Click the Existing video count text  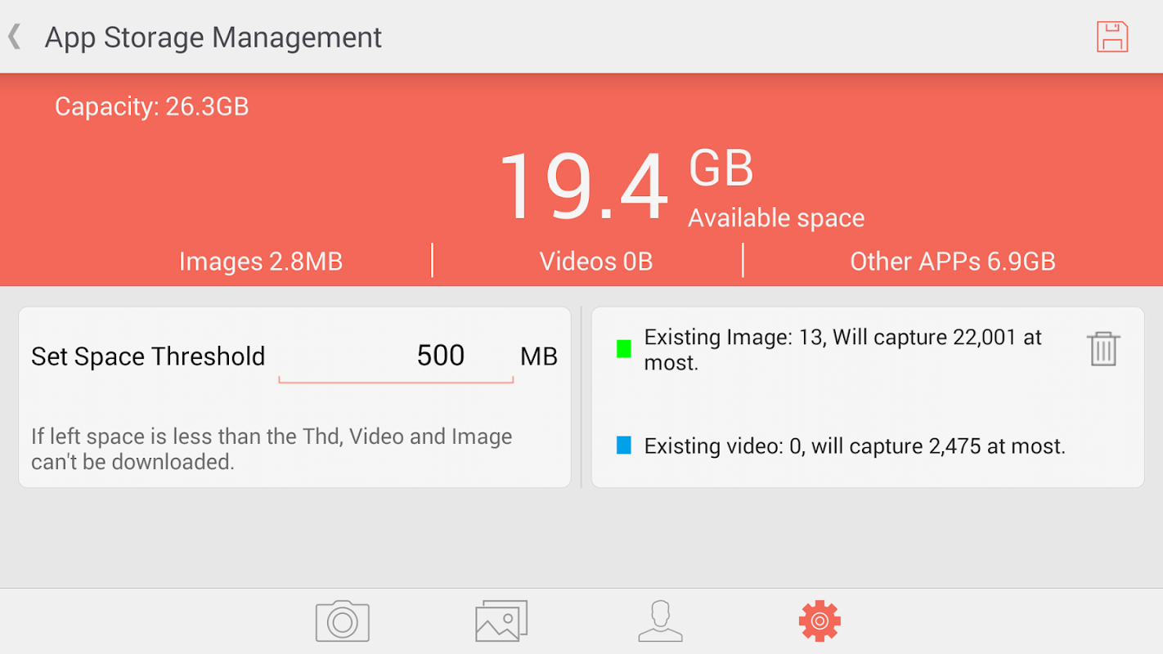(855, 446)
